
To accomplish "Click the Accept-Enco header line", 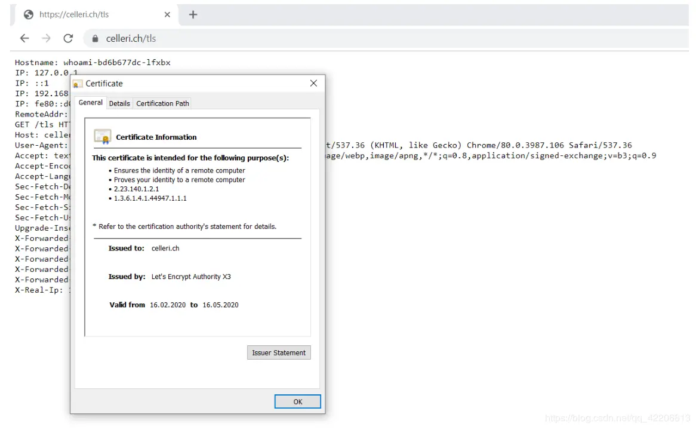I will pos(42,166).
